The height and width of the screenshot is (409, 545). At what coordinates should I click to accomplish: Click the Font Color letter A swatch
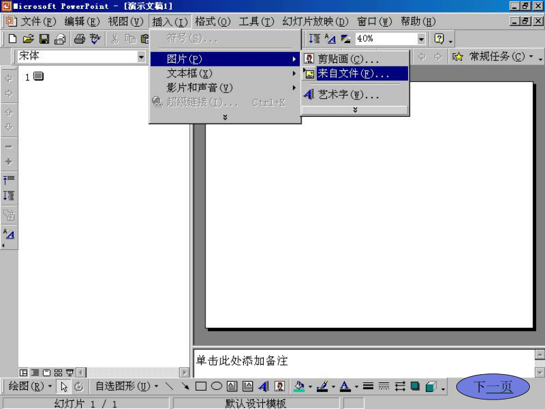345,386
